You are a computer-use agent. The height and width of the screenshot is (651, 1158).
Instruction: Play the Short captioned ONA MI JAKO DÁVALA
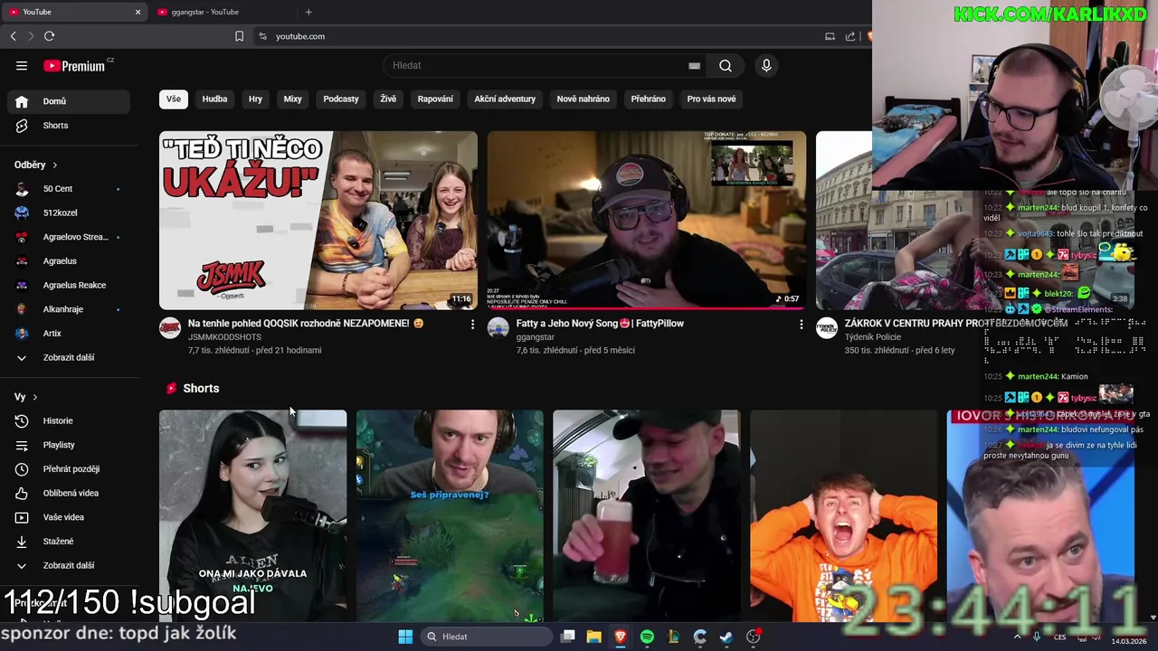(252, 516)
